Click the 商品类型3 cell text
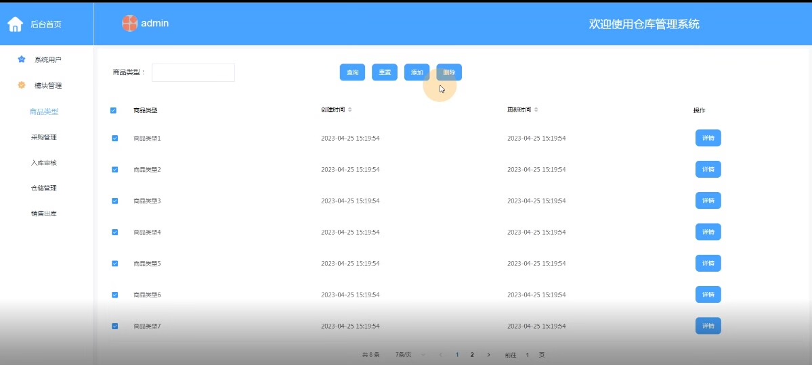The height and width of the screenshot is (365, 812). coord(147,201)
